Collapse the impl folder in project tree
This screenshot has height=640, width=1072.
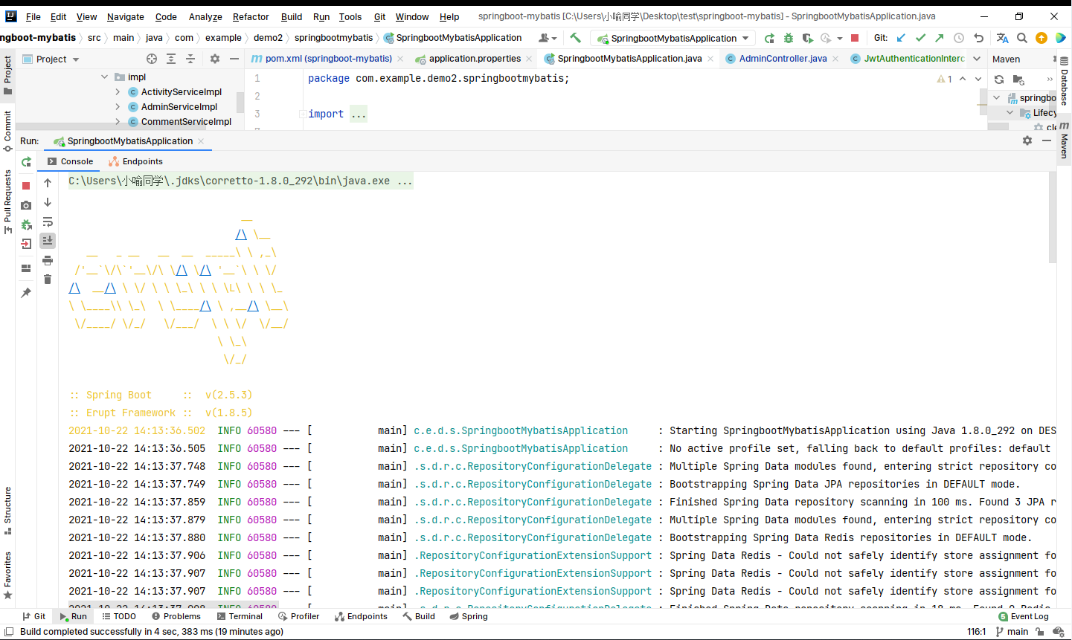click(104, 77)
